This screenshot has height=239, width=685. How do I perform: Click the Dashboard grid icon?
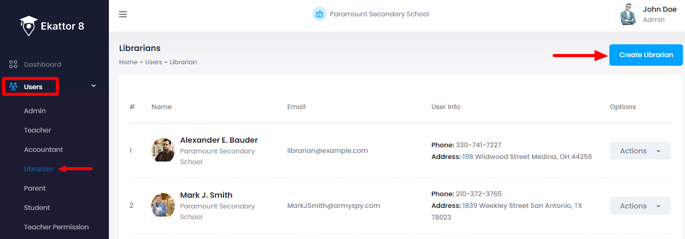click(x=13, y=65)
